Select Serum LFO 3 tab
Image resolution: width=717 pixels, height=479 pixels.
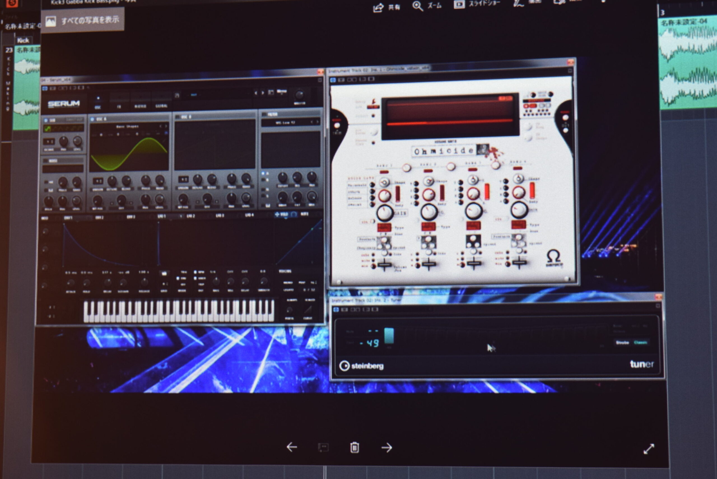220,216
